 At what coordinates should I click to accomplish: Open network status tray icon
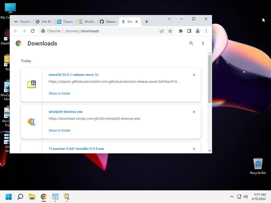pos(239,197)
